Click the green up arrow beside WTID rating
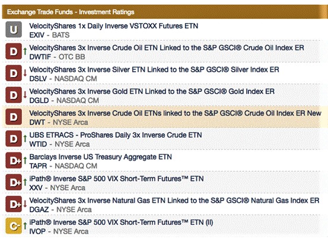 pyautogui.click(x=25, y=138)
